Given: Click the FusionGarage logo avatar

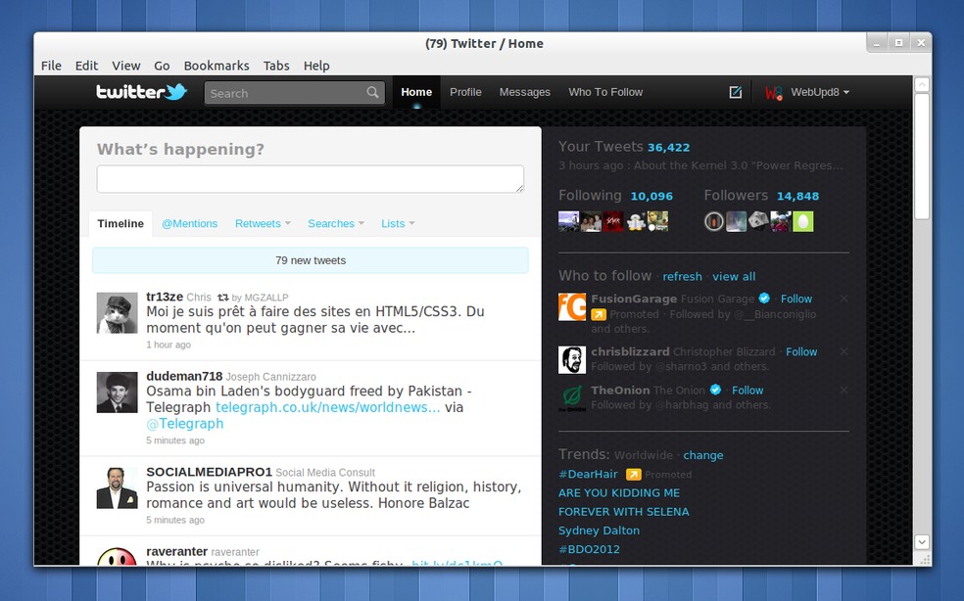Looking at the screenshot, I should pyautogui.click(x=572, y=306).
